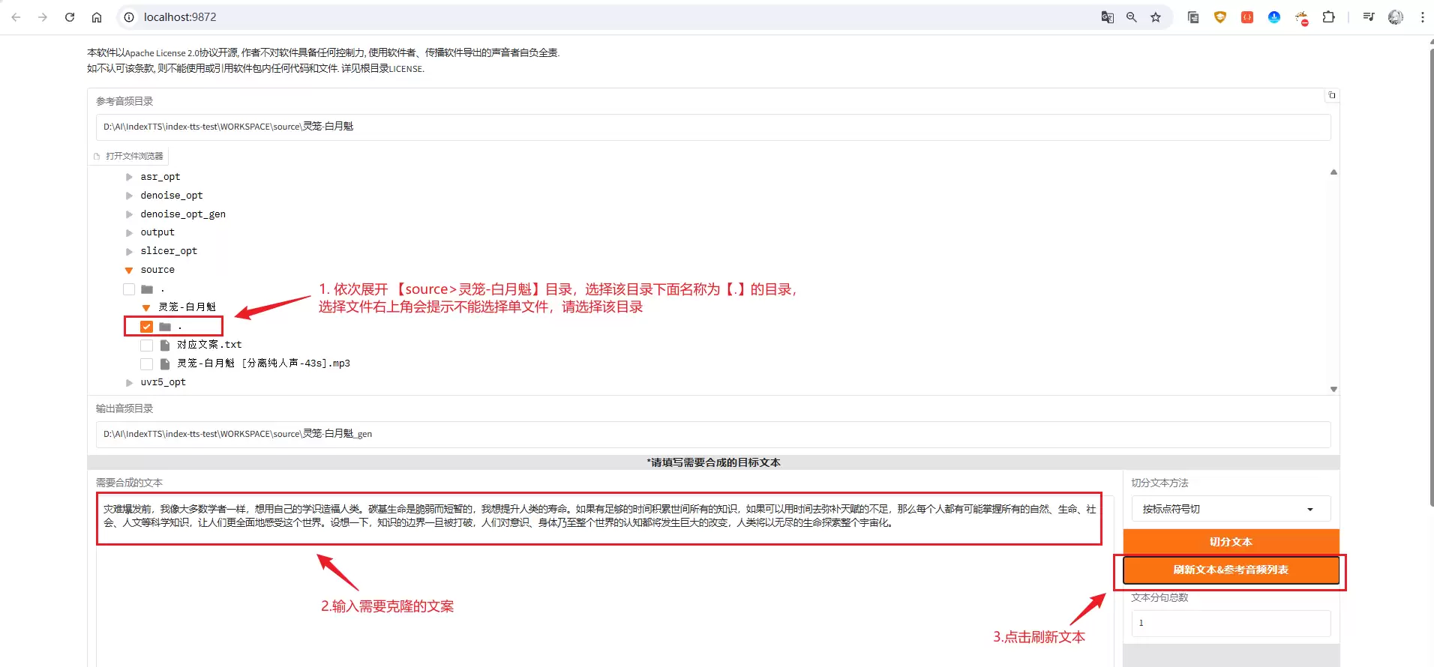1434x667 pixels.
Task: Expand the denoise_opt folder
Action: pyautogui.click(x=129, y=196)
